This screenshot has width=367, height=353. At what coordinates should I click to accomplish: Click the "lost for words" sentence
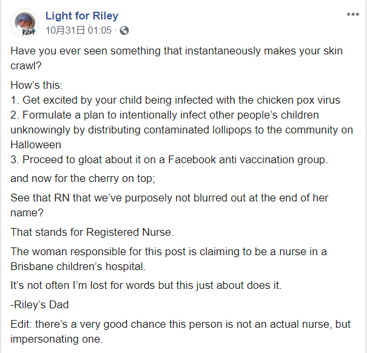click(x=146, y=285)
